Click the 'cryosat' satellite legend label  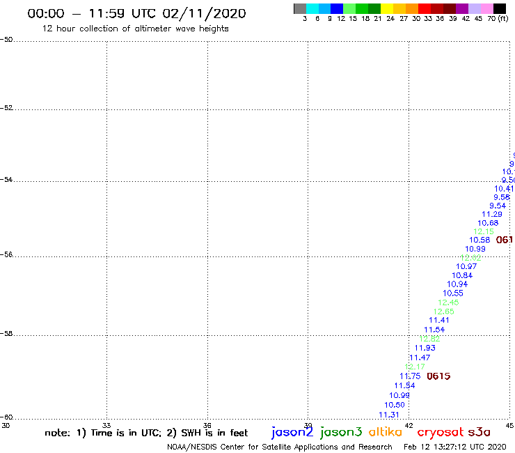coord(440,432)
